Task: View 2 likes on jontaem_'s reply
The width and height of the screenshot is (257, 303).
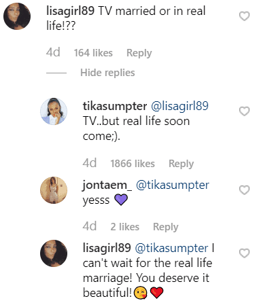Action: tap(125, 227)
